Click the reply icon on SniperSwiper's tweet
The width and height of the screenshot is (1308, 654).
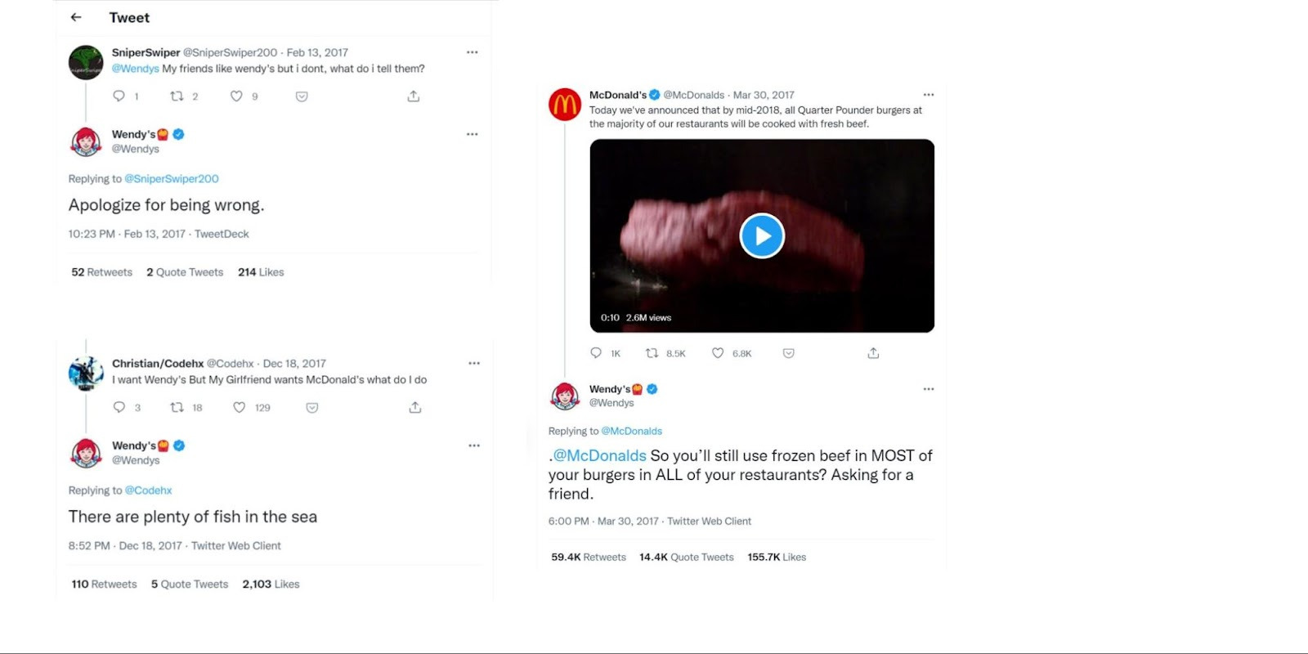pyautogui.click(x=119, y=96)
